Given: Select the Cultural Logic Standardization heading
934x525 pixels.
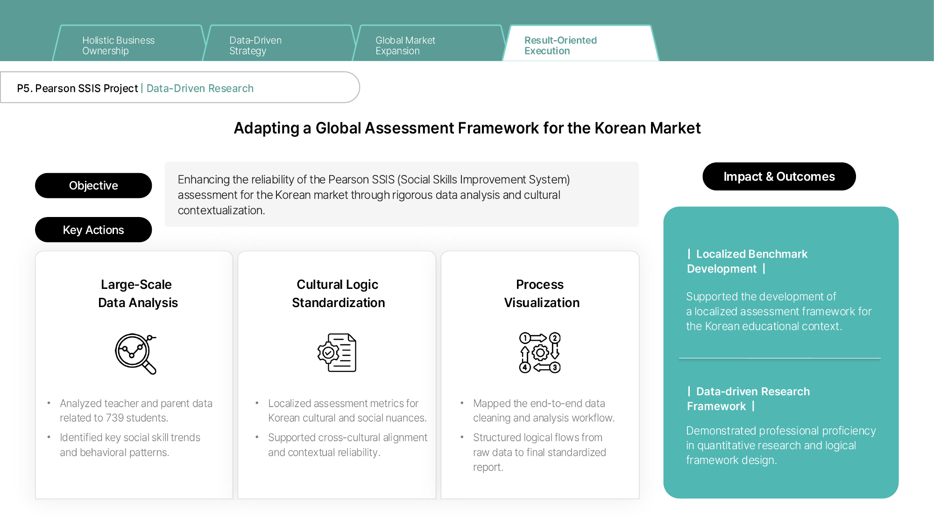Looking at the screenshot, I should click(338, 294).
